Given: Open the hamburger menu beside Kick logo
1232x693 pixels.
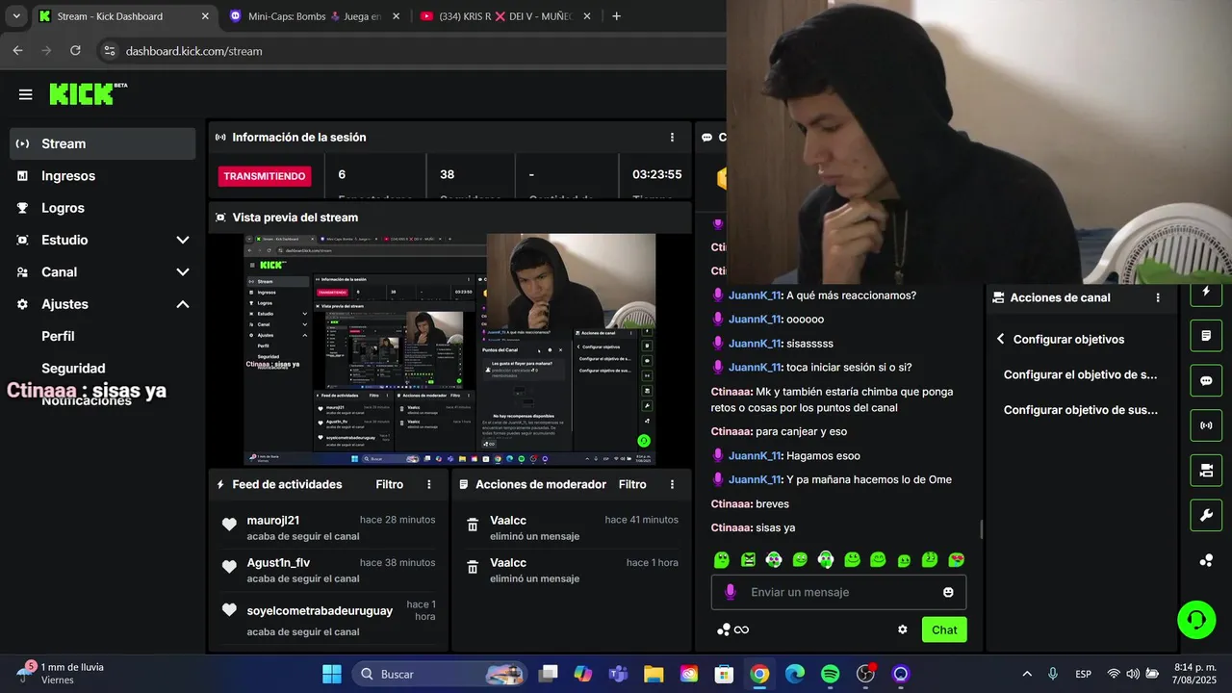Looking at the screenshot, I should pos(25,94).
